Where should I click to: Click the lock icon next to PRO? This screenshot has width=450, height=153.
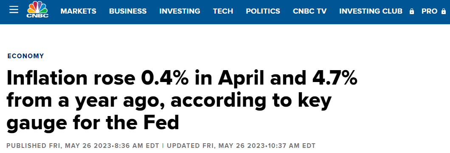pyautogui.click(x=443, y=11)
